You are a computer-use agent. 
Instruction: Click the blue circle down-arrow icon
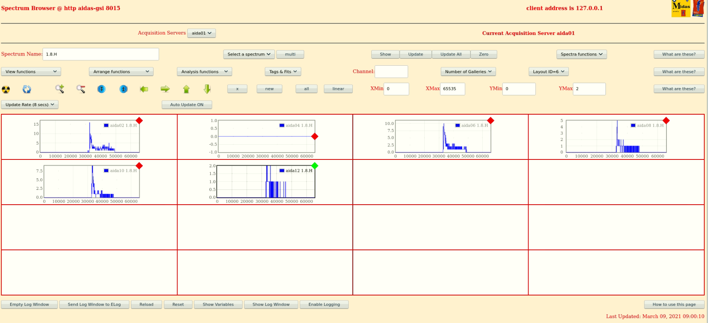click(102, 89)
